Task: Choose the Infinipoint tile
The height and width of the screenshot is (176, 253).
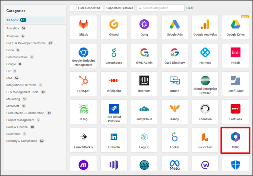Action: tap(114, 84)
